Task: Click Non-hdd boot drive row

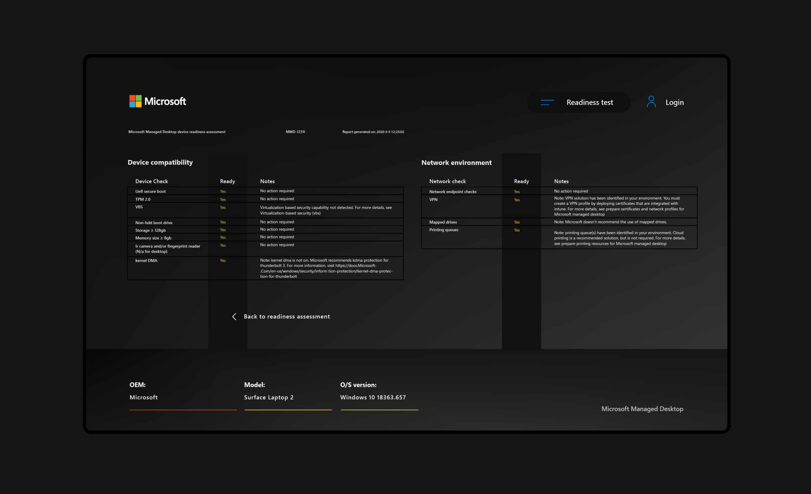Action: tap(265, 222)
